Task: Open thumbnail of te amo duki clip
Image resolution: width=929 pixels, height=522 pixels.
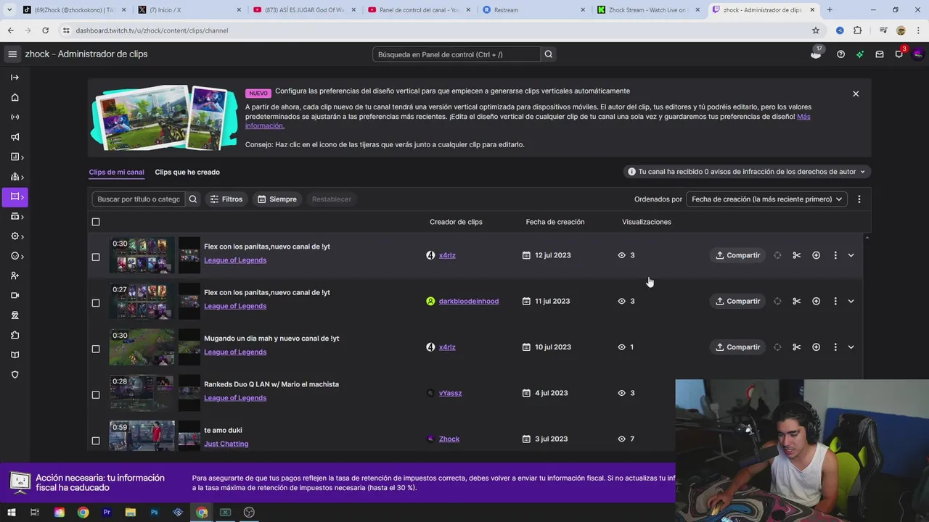Action: (142, 436)
